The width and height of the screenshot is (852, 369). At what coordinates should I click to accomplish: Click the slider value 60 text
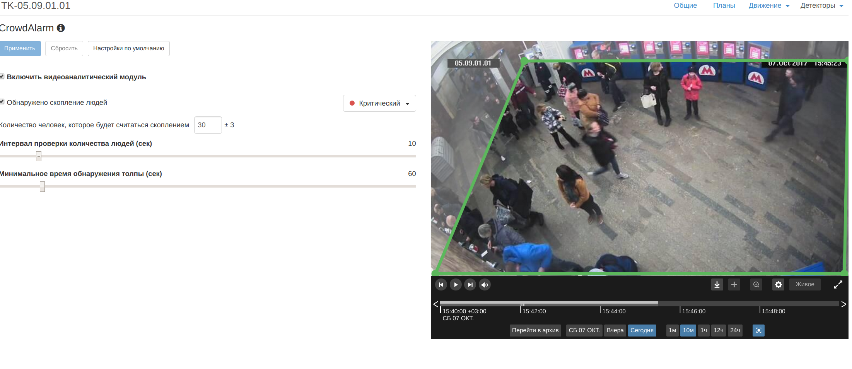click(412, 174)
